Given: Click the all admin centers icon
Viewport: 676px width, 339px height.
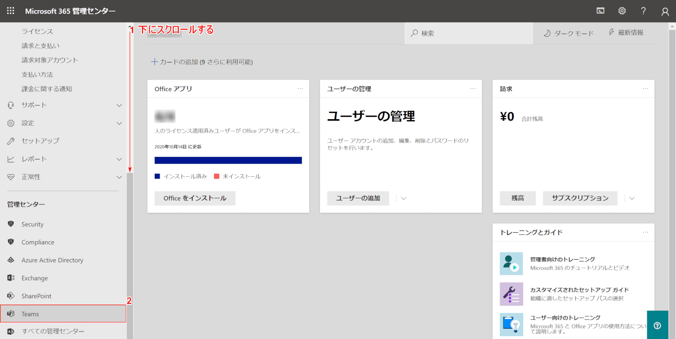Looking at the screenshot, I should tap(11, 332).
